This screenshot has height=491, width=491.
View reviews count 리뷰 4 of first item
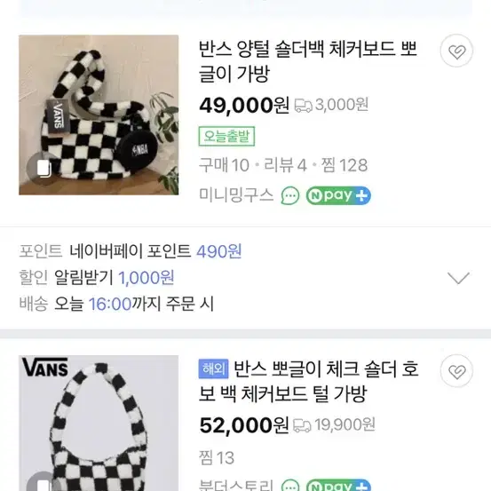(x=285, y=165)
